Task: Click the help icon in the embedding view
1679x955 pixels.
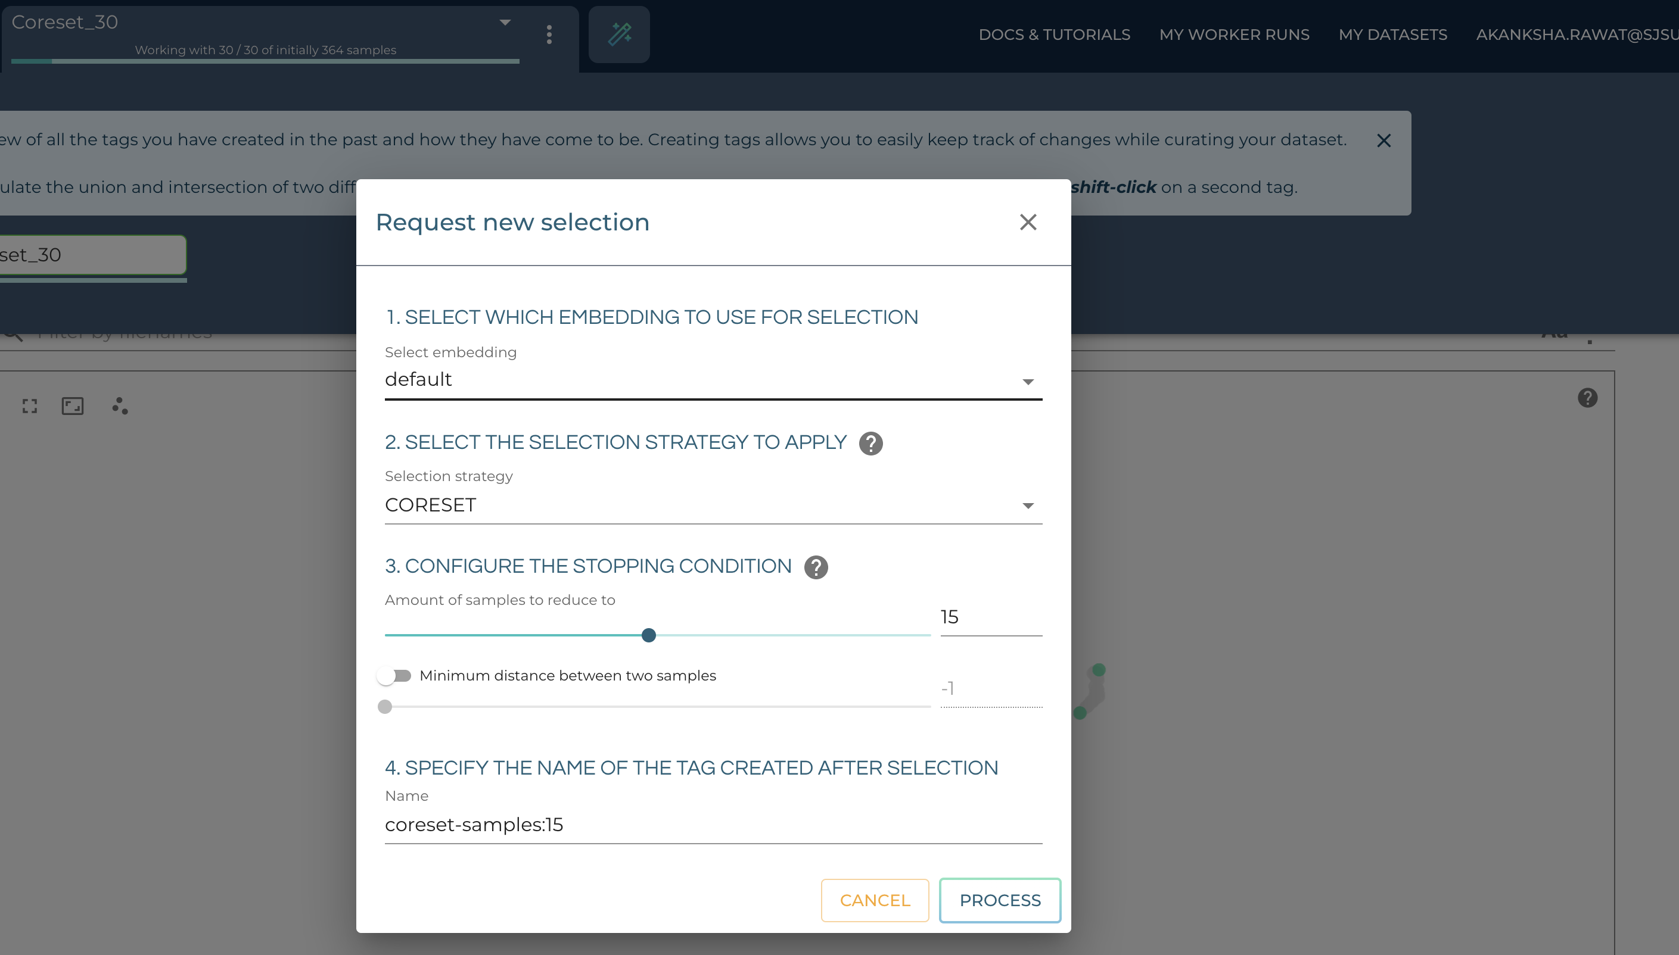Action: click(x=1587, y=399)
